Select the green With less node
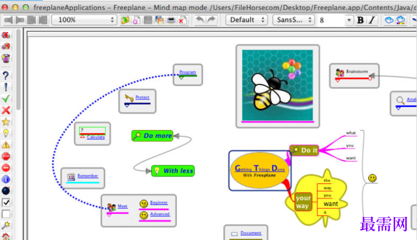The image size is (417, 240). [173, 171]
